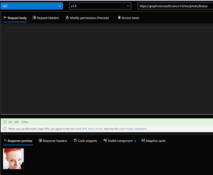Switch to the Response preview tab
Screen dimensions: 213x175
(20, 141)
